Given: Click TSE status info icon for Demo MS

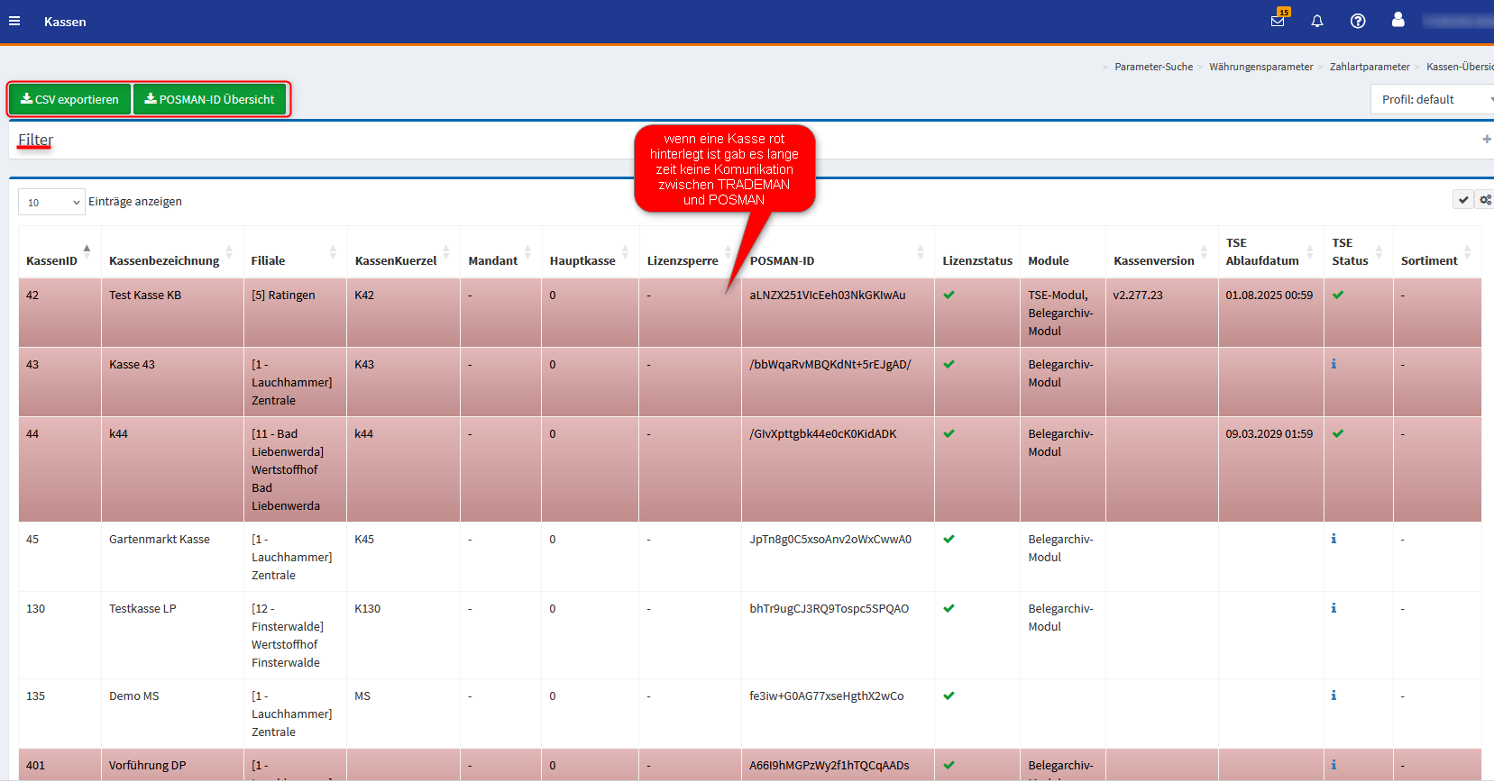Looking at the screenshot, I should click(x=1334, y=696).
